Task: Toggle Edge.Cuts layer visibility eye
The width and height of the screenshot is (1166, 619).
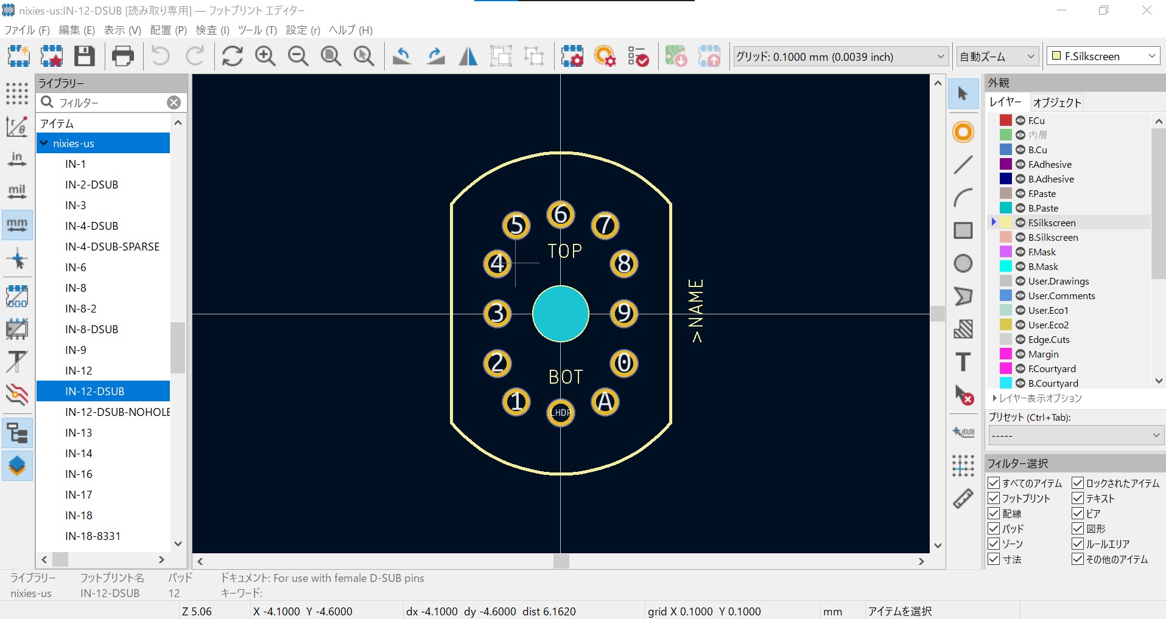Action: coord(1020,339)
